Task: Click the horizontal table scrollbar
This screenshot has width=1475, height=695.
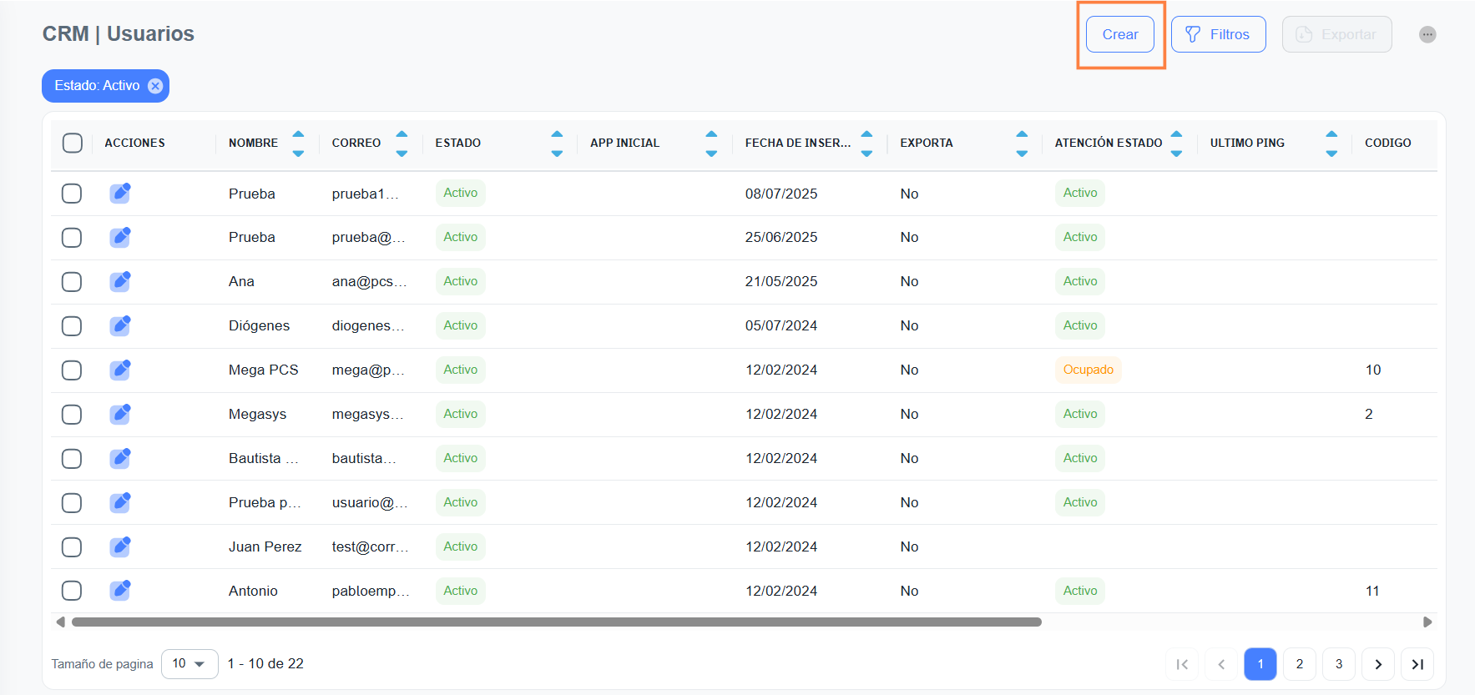Action: pyautogui.click(x=556, y=622)
